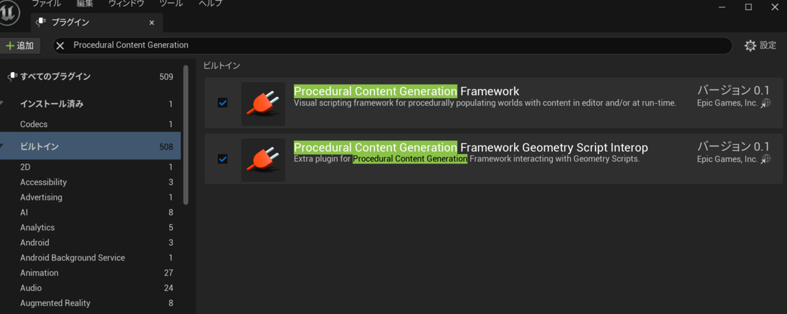Open the ウィンドウ menu
The image size is (787, 314).
[127, 3]
